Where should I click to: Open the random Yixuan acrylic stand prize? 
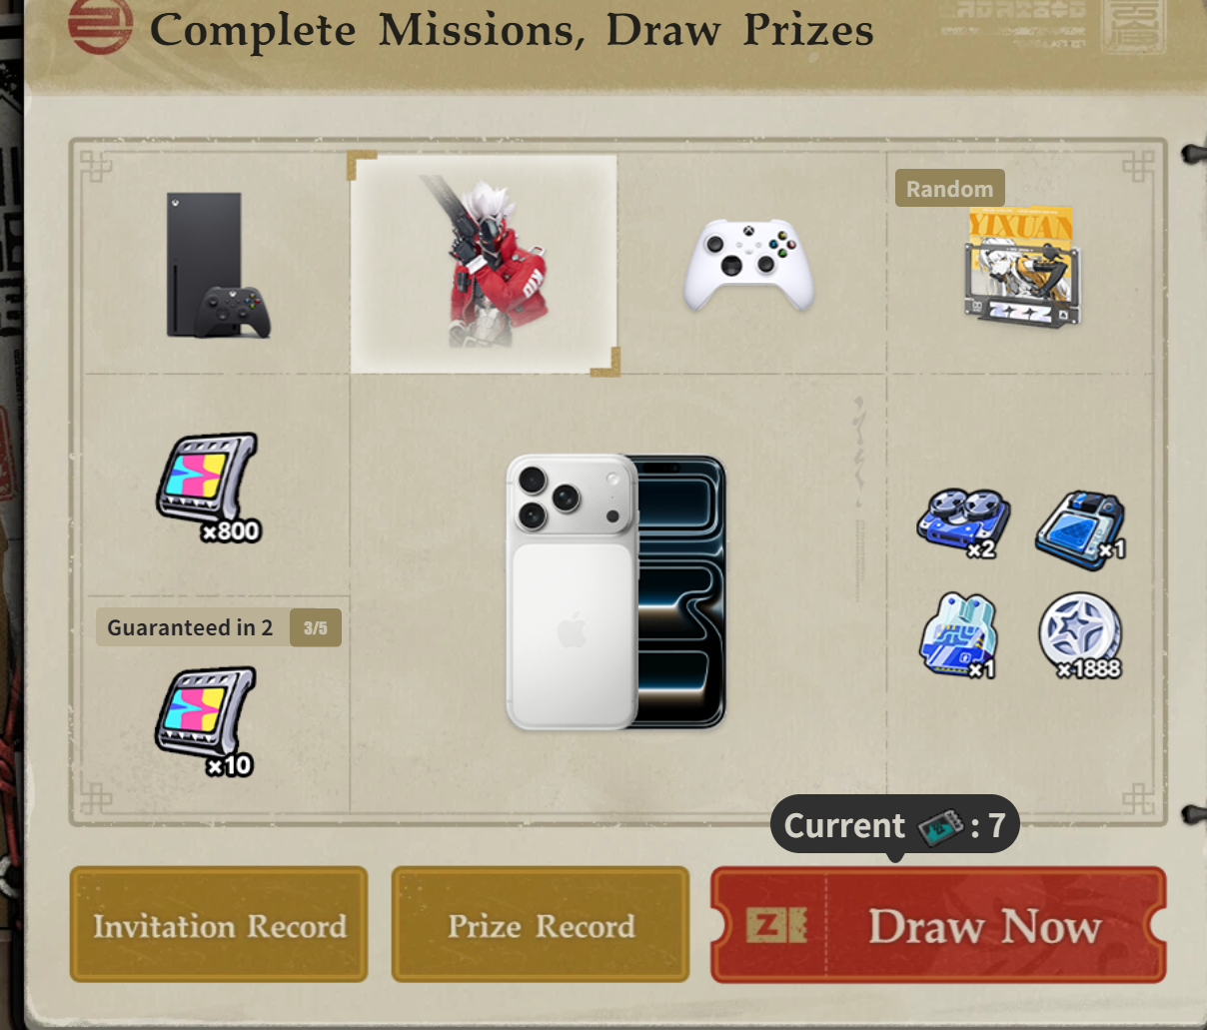pyautogui.click(x=1019, y=268)
